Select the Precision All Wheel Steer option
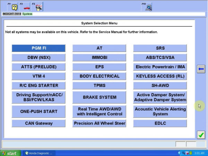Viewport: 208px width, 156px height. [x=99, y=123]
